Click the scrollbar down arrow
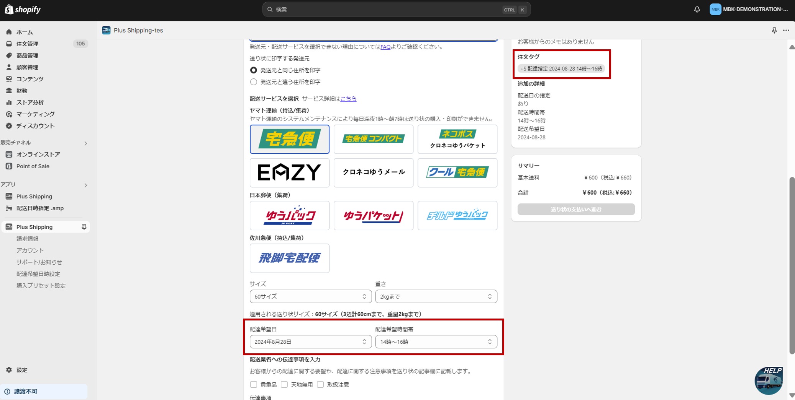Screen dimensions: 795x400 pos(792,395)
